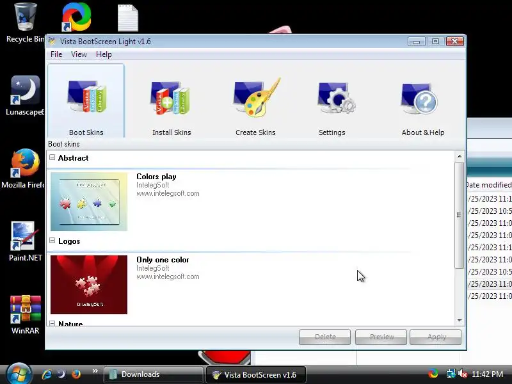Click the Vista BootScreen title bar icon
The width and height of the screenshot is (512, 384).
52,41
